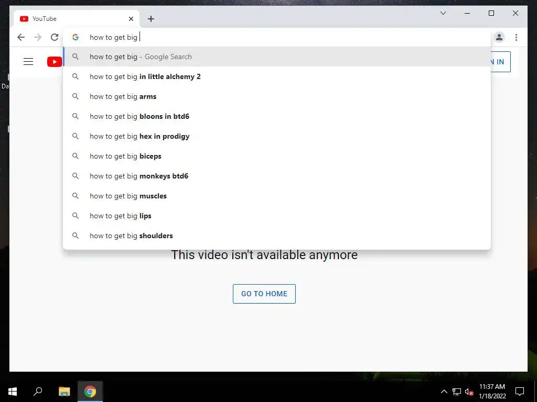The width and height of the screenshot is (537, 402).
Task: Open a new tab with the plus button
Action: 151,19
